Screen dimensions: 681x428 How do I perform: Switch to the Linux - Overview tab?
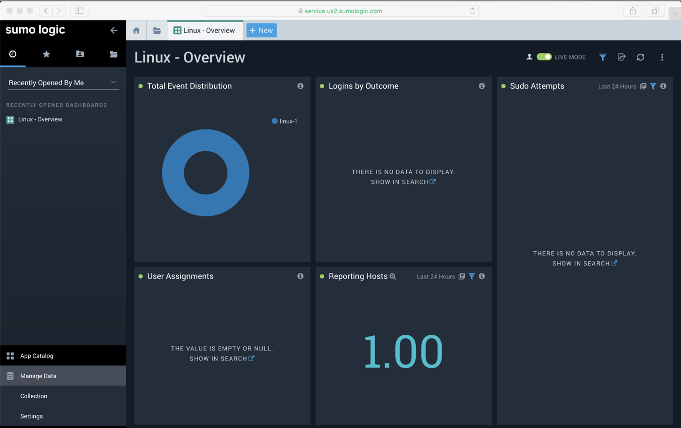click(205, 31)
